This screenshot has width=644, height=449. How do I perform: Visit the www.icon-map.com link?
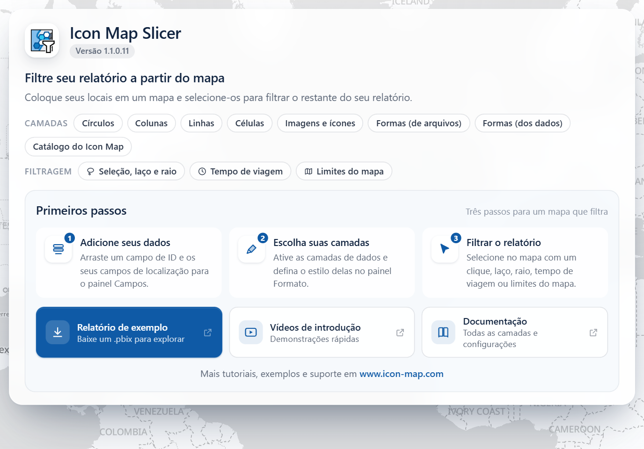402,374
